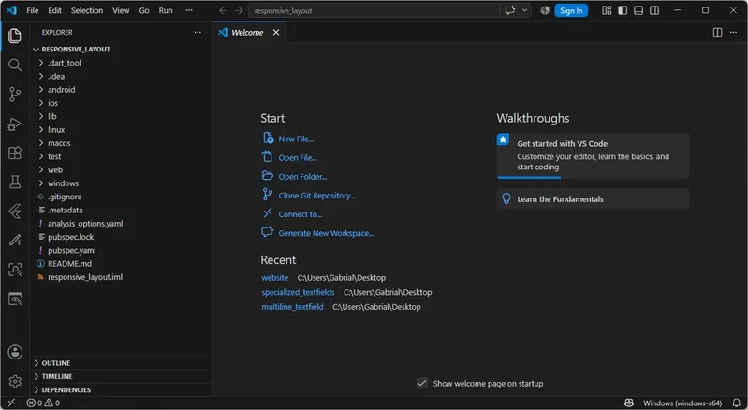Image resolution: width=748 pixels, height=410 pixels.
Task: Open notifications bell in status bar
Action: click(x=737, y=403)
